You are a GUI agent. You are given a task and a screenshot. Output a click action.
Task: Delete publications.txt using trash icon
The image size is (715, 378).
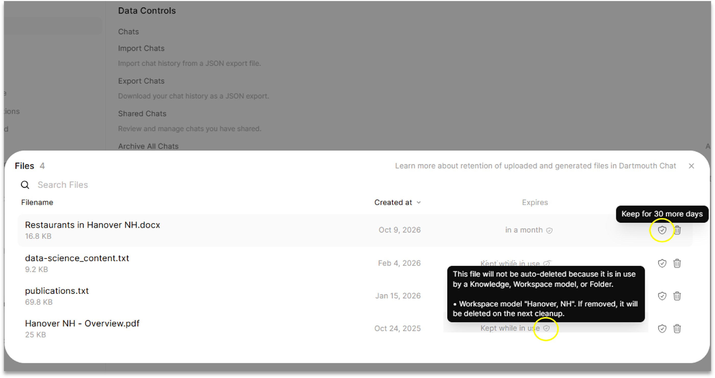[x=677, y=296]
